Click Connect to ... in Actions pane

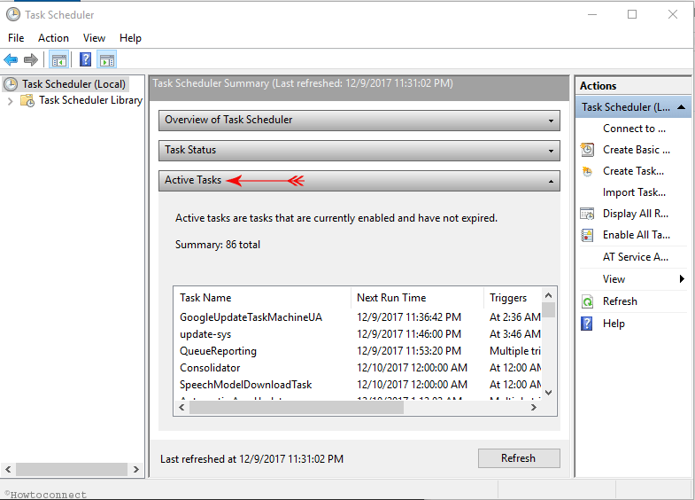(634, 129)
